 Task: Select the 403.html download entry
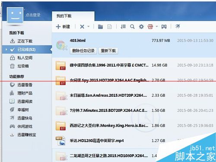point(134,45)
